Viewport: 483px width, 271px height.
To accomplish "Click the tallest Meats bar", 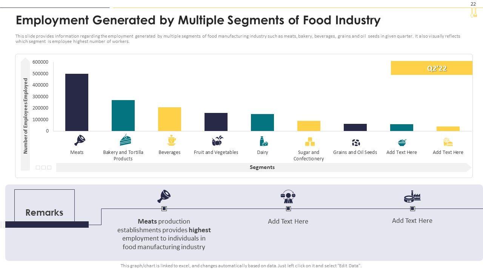I will pyautogui.click(x=77, y=102).
